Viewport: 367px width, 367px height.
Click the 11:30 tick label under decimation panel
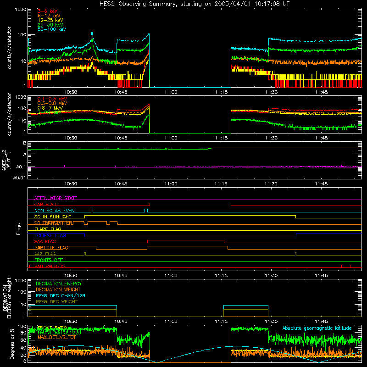(x=271, y=322)
